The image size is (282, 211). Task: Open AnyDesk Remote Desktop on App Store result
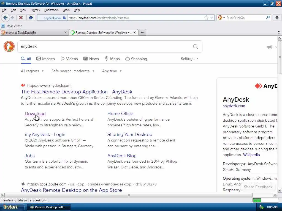71,190
